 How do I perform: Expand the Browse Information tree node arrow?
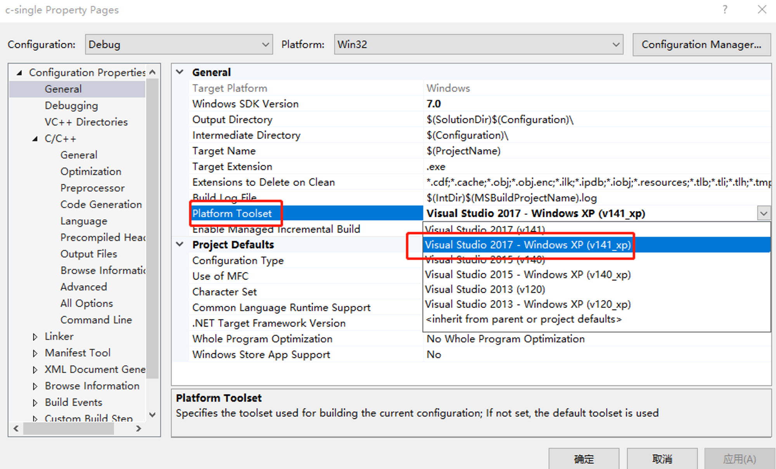(35, 386)
